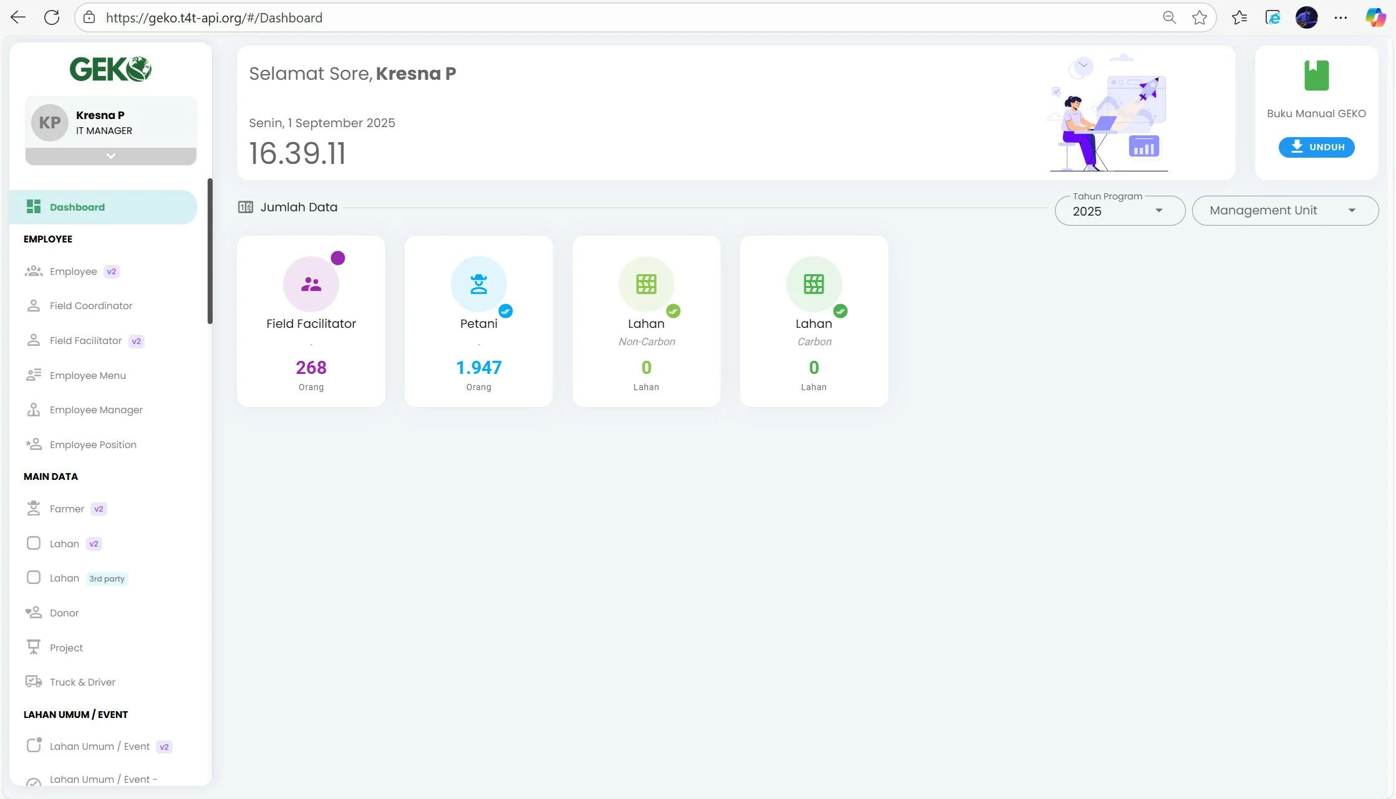Click the green Buku Manual book icon
1396x799 pixels.
pyautogui.click(x=1316, y=75)
